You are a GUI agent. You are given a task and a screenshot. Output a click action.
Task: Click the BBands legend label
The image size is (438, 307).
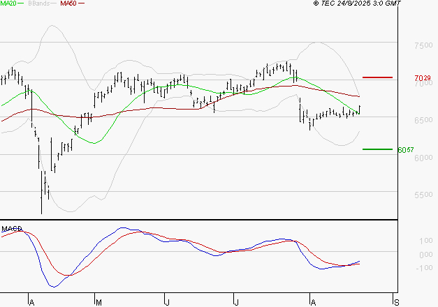point(39,3)
